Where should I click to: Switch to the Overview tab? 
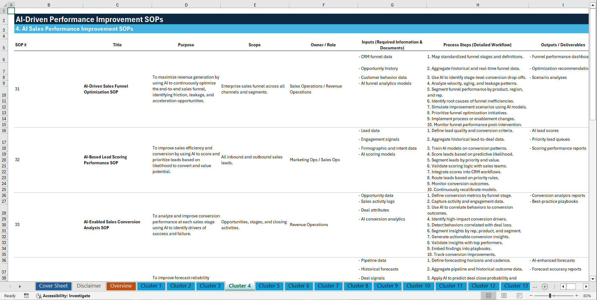tap(121, 286)
